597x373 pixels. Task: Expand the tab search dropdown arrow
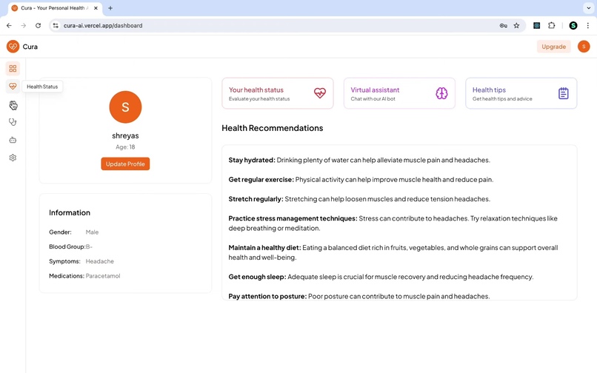coord(589,8)
